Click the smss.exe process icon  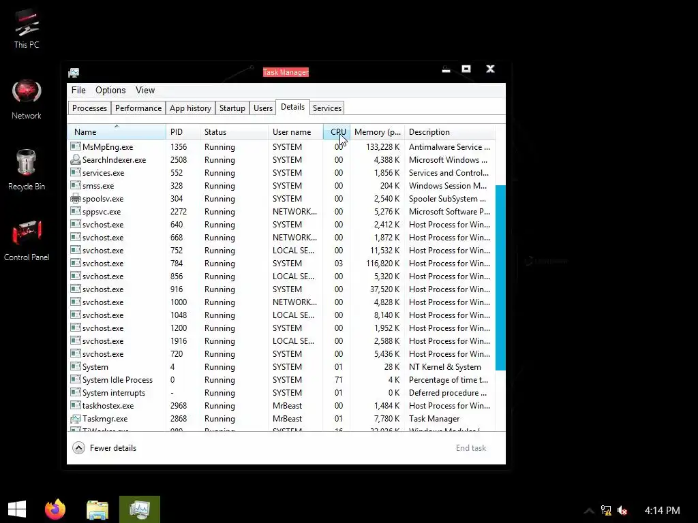(76, 185)
